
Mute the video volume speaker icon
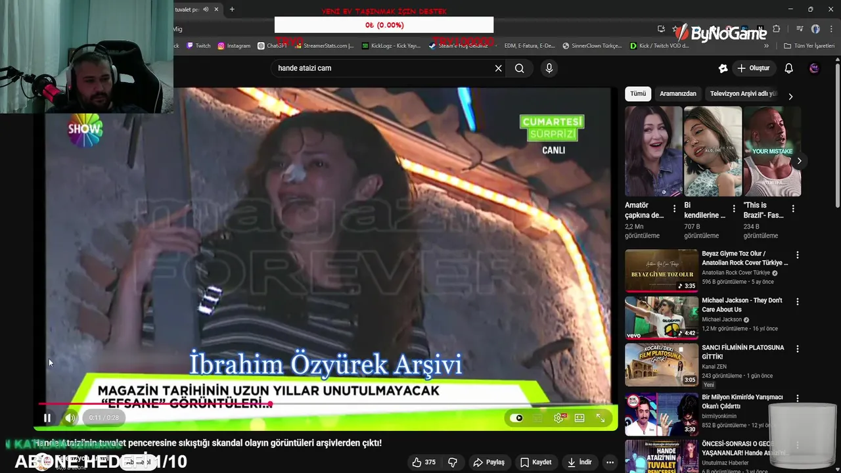(70, 418)
